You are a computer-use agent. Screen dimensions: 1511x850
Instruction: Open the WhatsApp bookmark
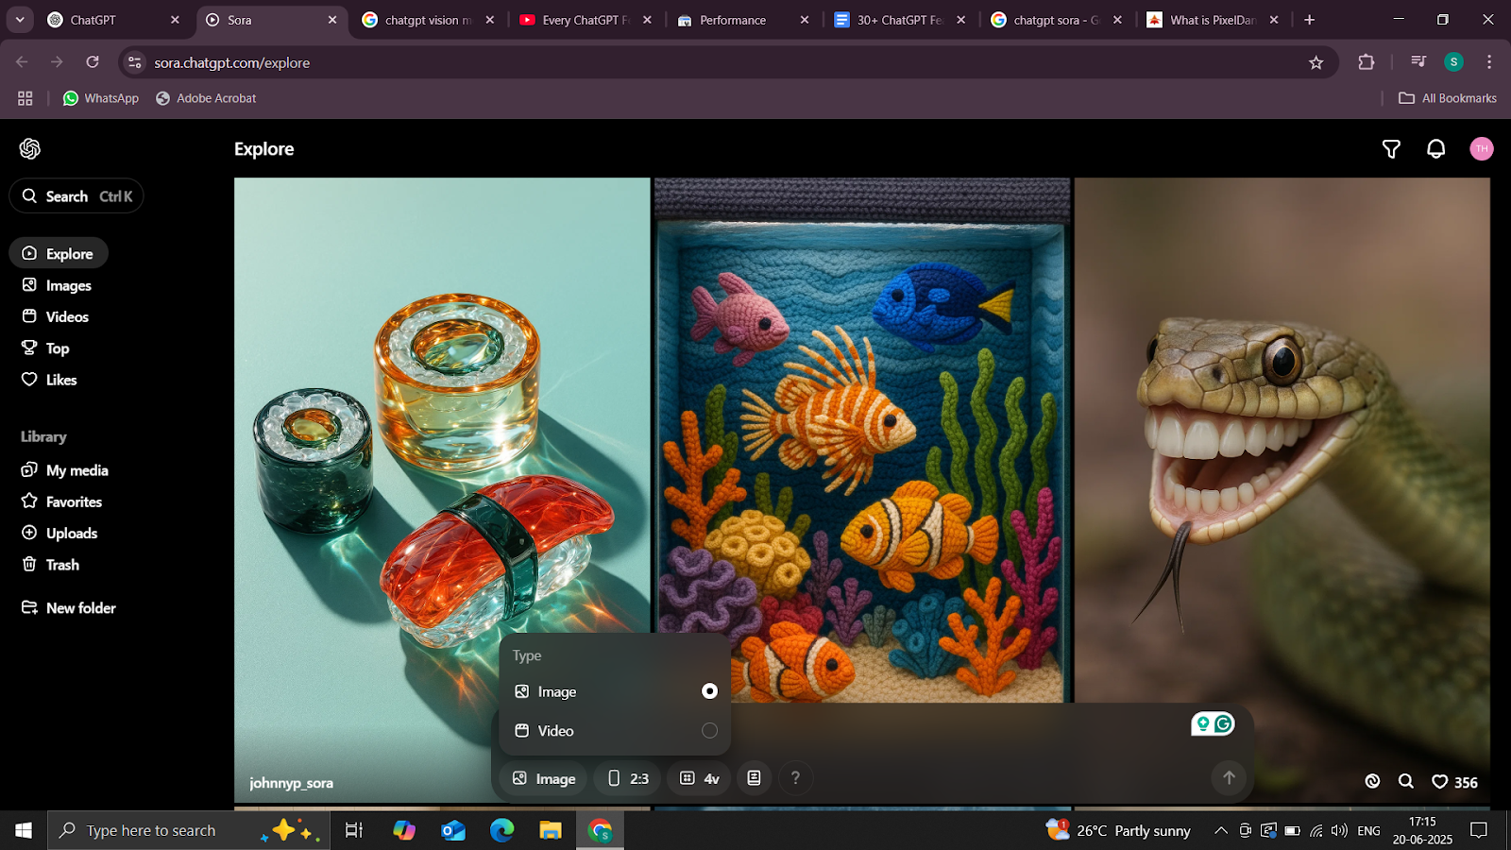pos(100,98)
